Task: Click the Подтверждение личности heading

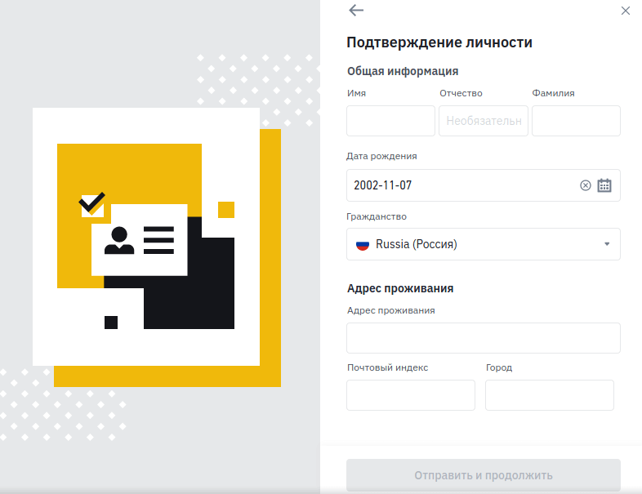Action: (x=439, y=42)
